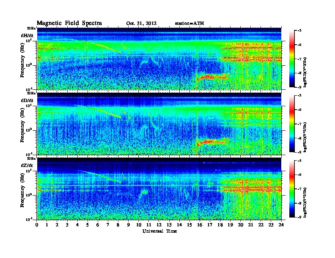Click the "32Hz" label above dH/dt panel
335x258 pixels.
(30, 28)
